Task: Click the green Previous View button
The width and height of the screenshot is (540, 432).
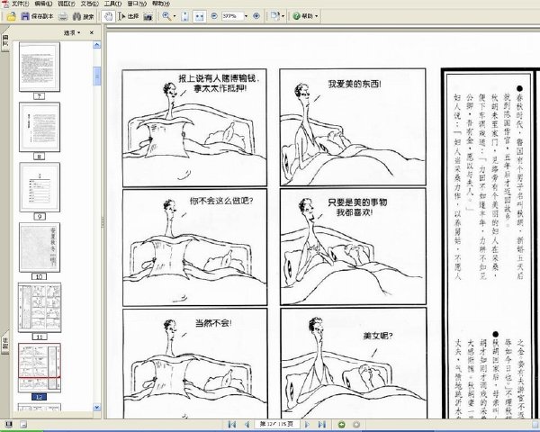Action: [x=341, y=425]
